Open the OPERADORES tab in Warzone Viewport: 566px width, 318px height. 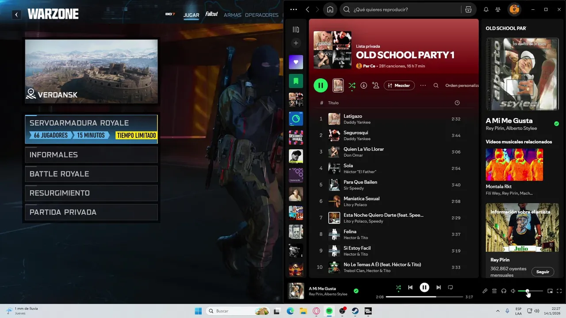tap(262, 15)
